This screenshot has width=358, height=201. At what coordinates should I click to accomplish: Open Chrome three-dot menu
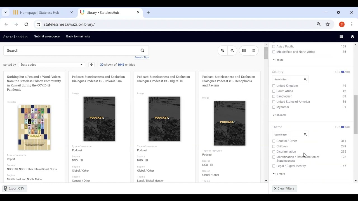352,24
